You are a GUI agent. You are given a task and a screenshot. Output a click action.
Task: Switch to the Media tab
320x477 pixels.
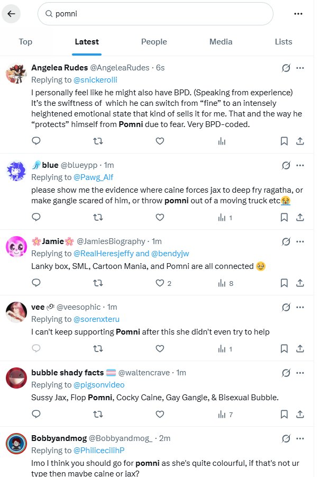[x=221, y=42]
